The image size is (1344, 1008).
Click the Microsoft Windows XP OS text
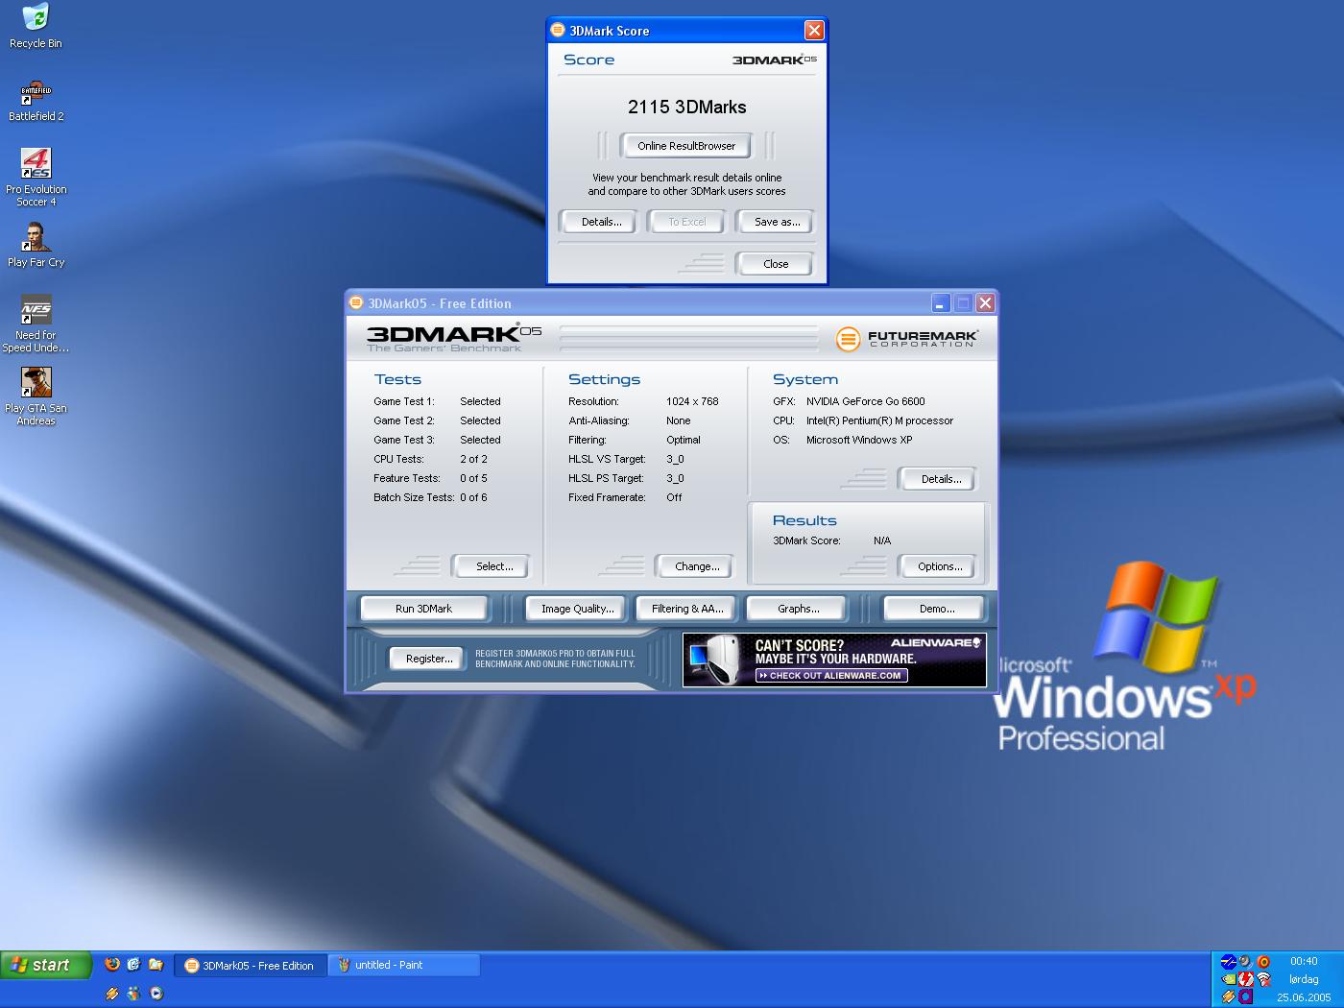(x=859, y=440)
